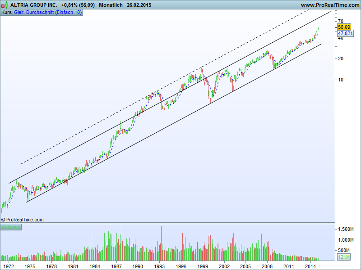Click the Volumen panel label
The image size is (361, 270).
pos(11,227)
